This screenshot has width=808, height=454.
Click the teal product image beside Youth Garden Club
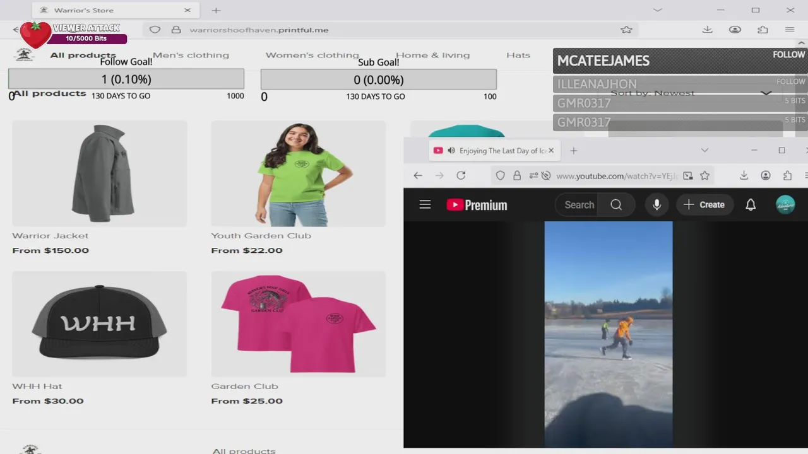(466, 129)
